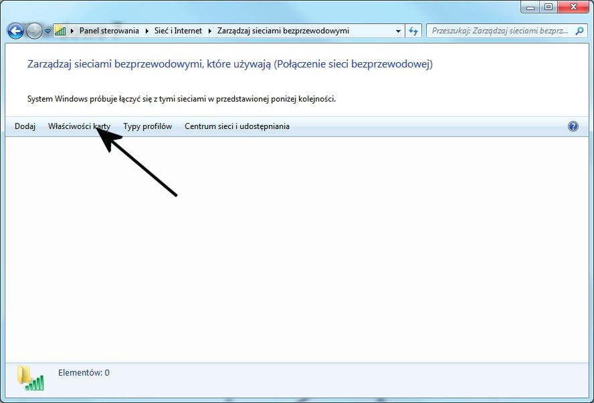Viewport: 594px width, 403px height.
Task: Expand the arrow before Panel sterowania
Action: pos(72,31)
